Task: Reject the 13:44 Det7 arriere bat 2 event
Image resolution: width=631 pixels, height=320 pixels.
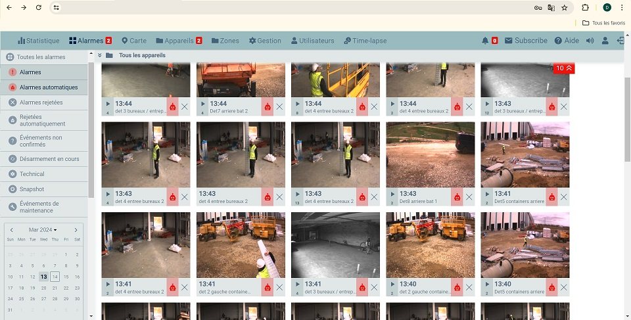Action: 279,106
